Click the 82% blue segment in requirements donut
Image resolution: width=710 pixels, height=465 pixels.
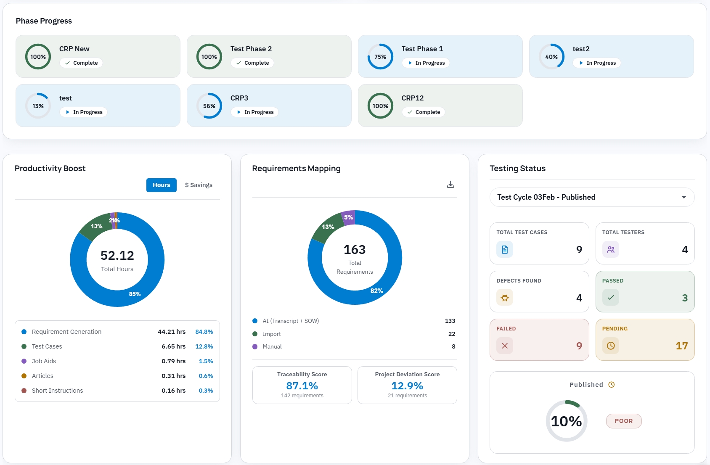point(376,291)
